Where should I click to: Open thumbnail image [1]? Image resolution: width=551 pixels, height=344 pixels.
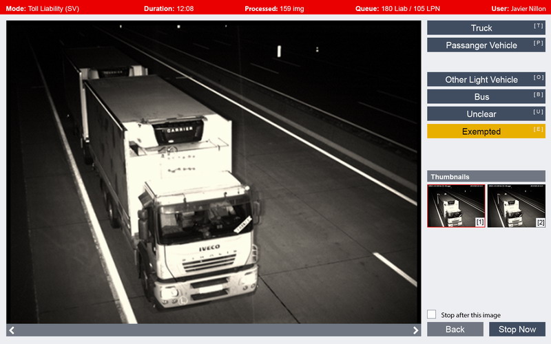point(456,206)
